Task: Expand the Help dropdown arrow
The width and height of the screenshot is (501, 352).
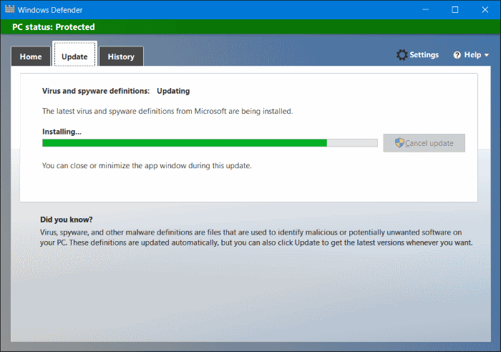Action: pyautogui.click(x=486, y=55)
